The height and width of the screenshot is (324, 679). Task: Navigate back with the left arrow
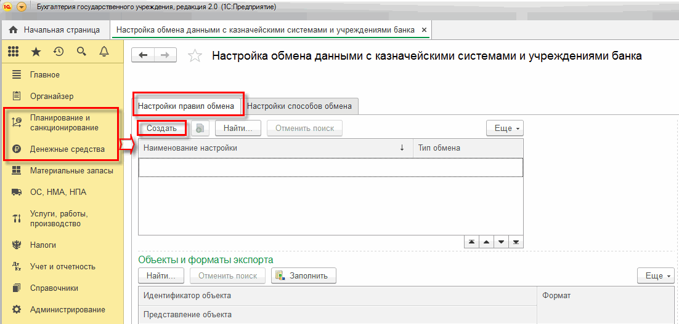coord(144,55)
